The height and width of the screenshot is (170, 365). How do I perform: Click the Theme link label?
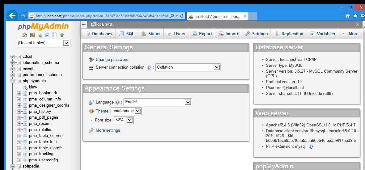point(102,111)
